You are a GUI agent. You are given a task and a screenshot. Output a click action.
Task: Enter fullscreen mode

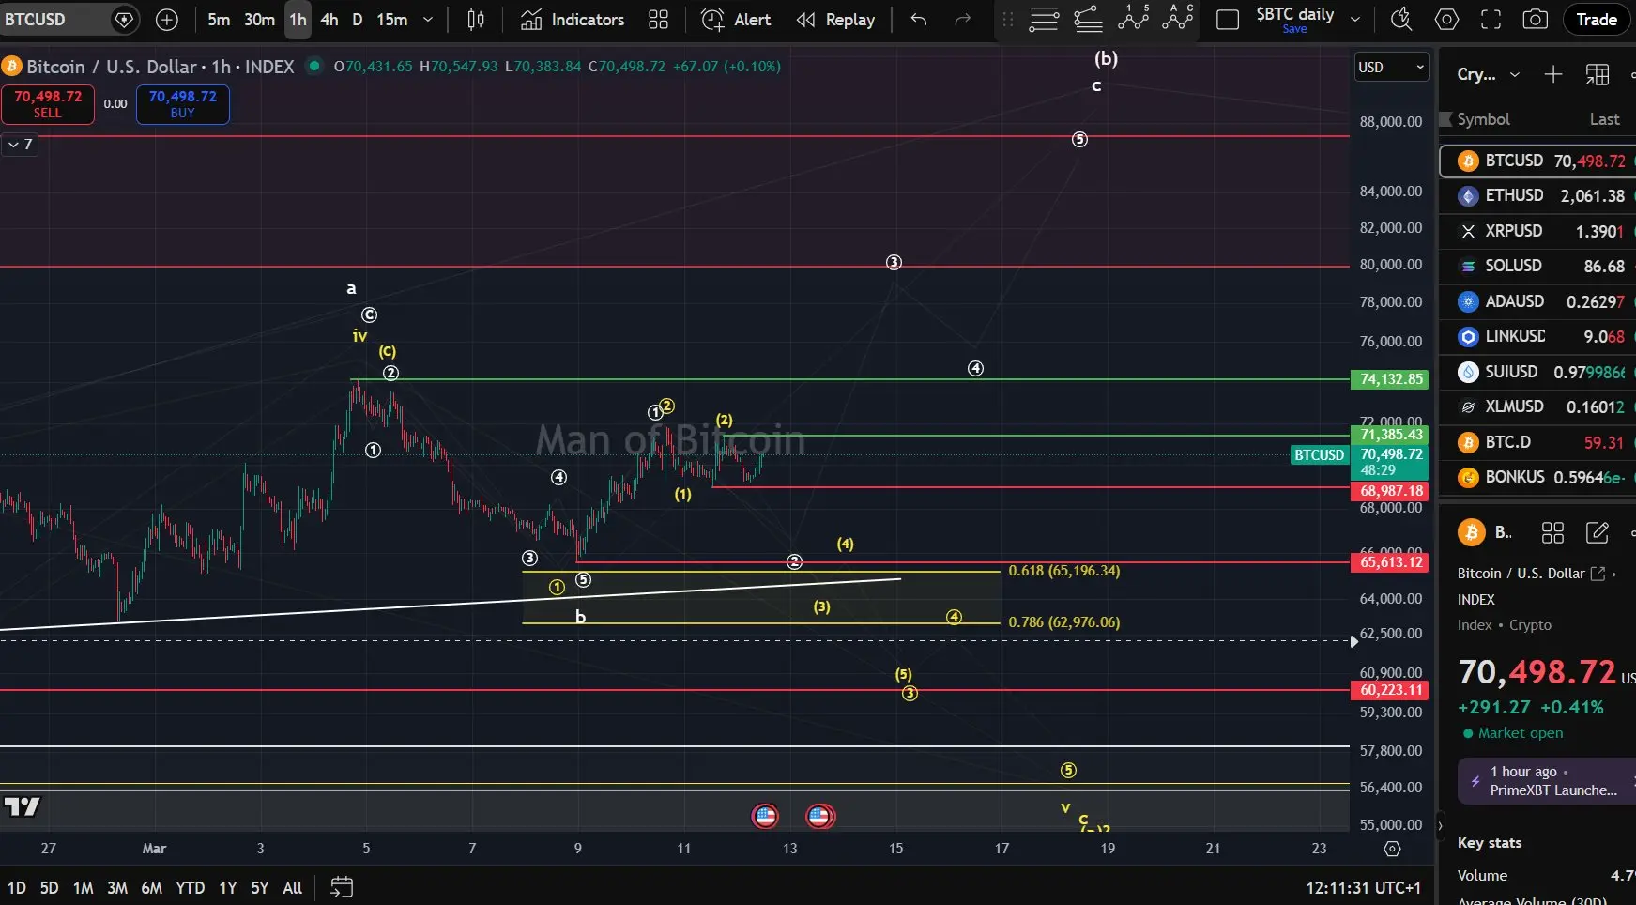[1491, 19]
